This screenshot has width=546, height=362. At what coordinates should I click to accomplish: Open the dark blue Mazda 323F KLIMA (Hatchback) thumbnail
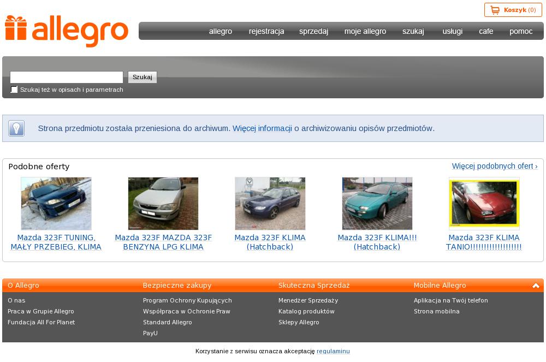click(270, 204)
